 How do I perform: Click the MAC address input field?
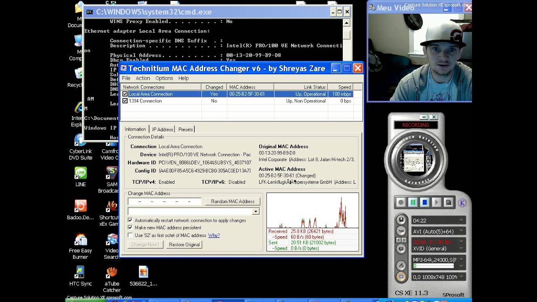[x=164, y=202]
